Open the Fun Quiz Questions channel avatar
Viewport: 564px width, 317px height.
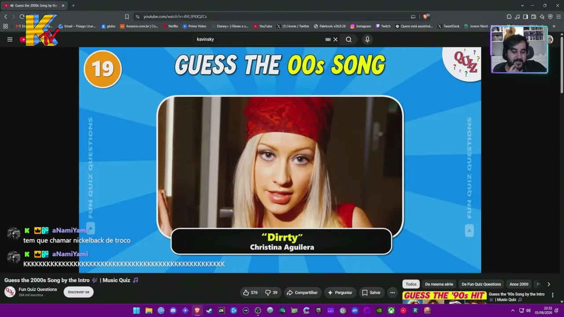pyautogui.click(x=10, y=291)
